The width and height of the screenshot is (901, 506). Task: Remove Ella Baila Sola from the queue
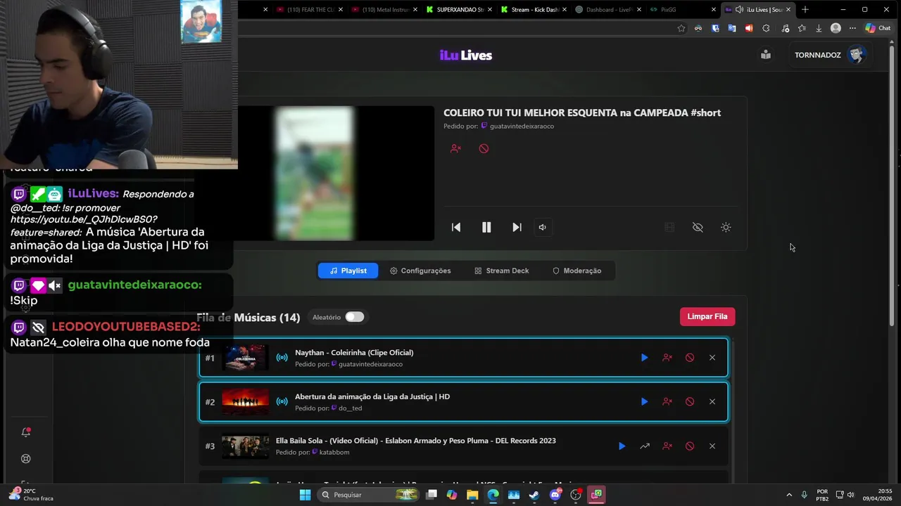click(x=712, y=446)
